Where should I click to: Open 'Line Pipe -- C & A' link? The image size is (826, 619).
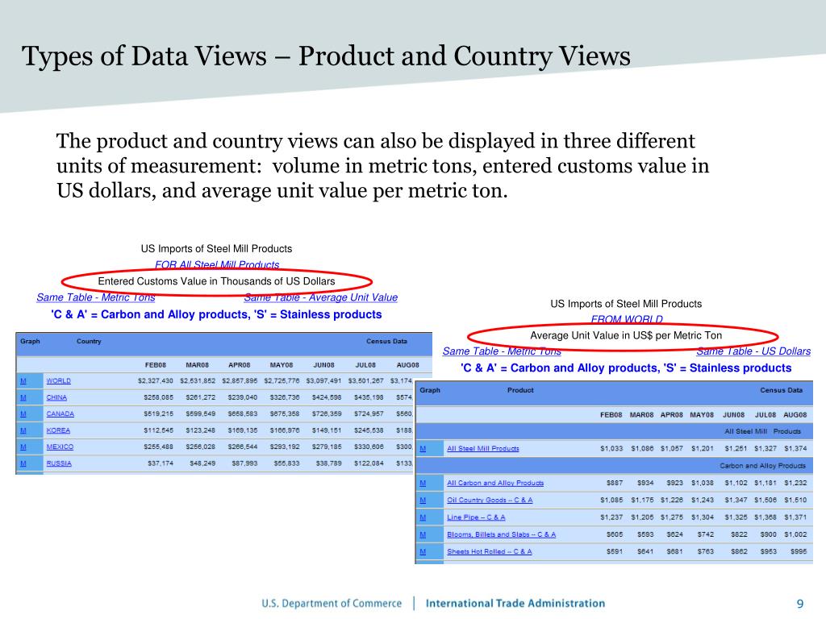click(476, 517)
